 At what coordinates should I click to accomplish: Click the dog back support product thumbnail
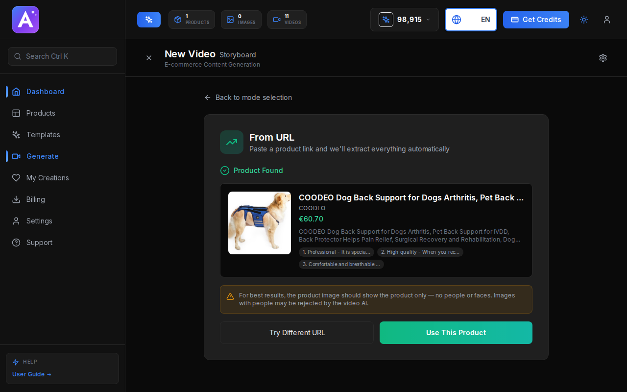pos(260,223)
